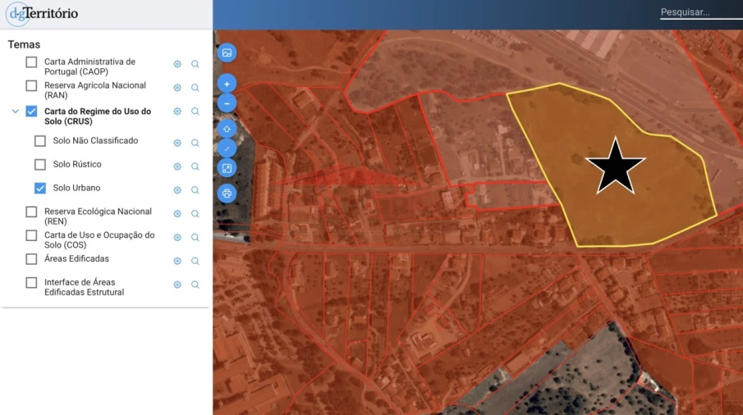Image resolution: width=743 pixels, height=415 pixels.
Task: Zoom in on the map
Action: tap(227, 84)
